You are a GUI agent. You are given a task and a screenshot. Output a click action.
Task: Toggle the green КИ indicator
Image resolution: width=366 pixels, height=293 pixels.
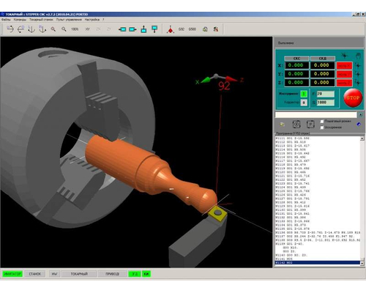(x=146, y=274)
